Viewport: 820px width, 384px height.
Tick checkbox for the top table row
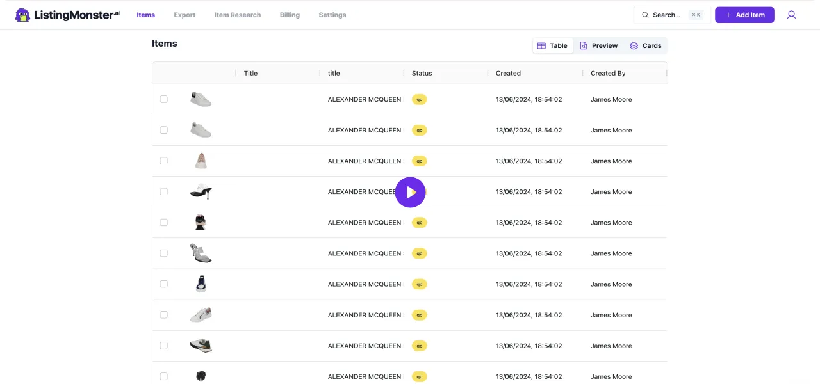163,99
